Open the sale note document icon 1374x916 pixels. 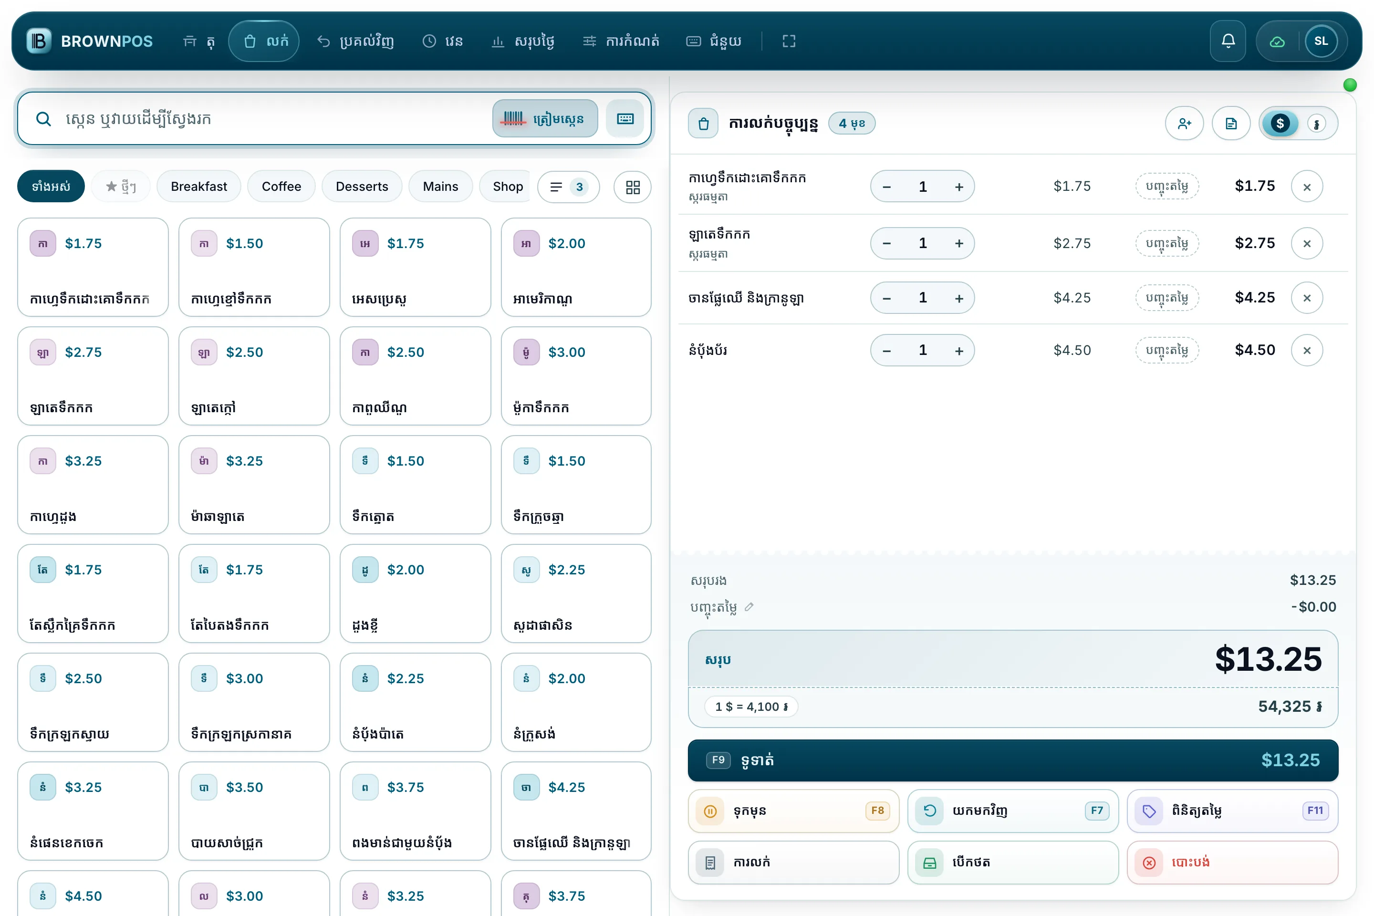(x=1231, y=123)
